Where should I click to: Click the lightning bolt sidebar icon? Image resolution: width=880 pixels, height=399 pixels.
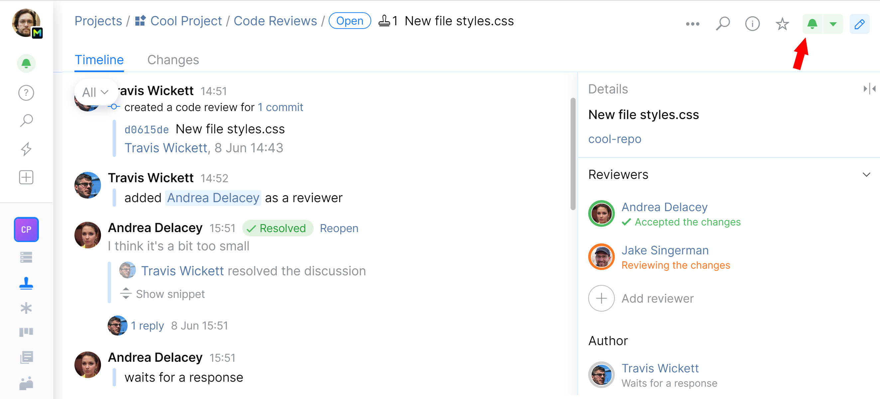coord(26,149)
